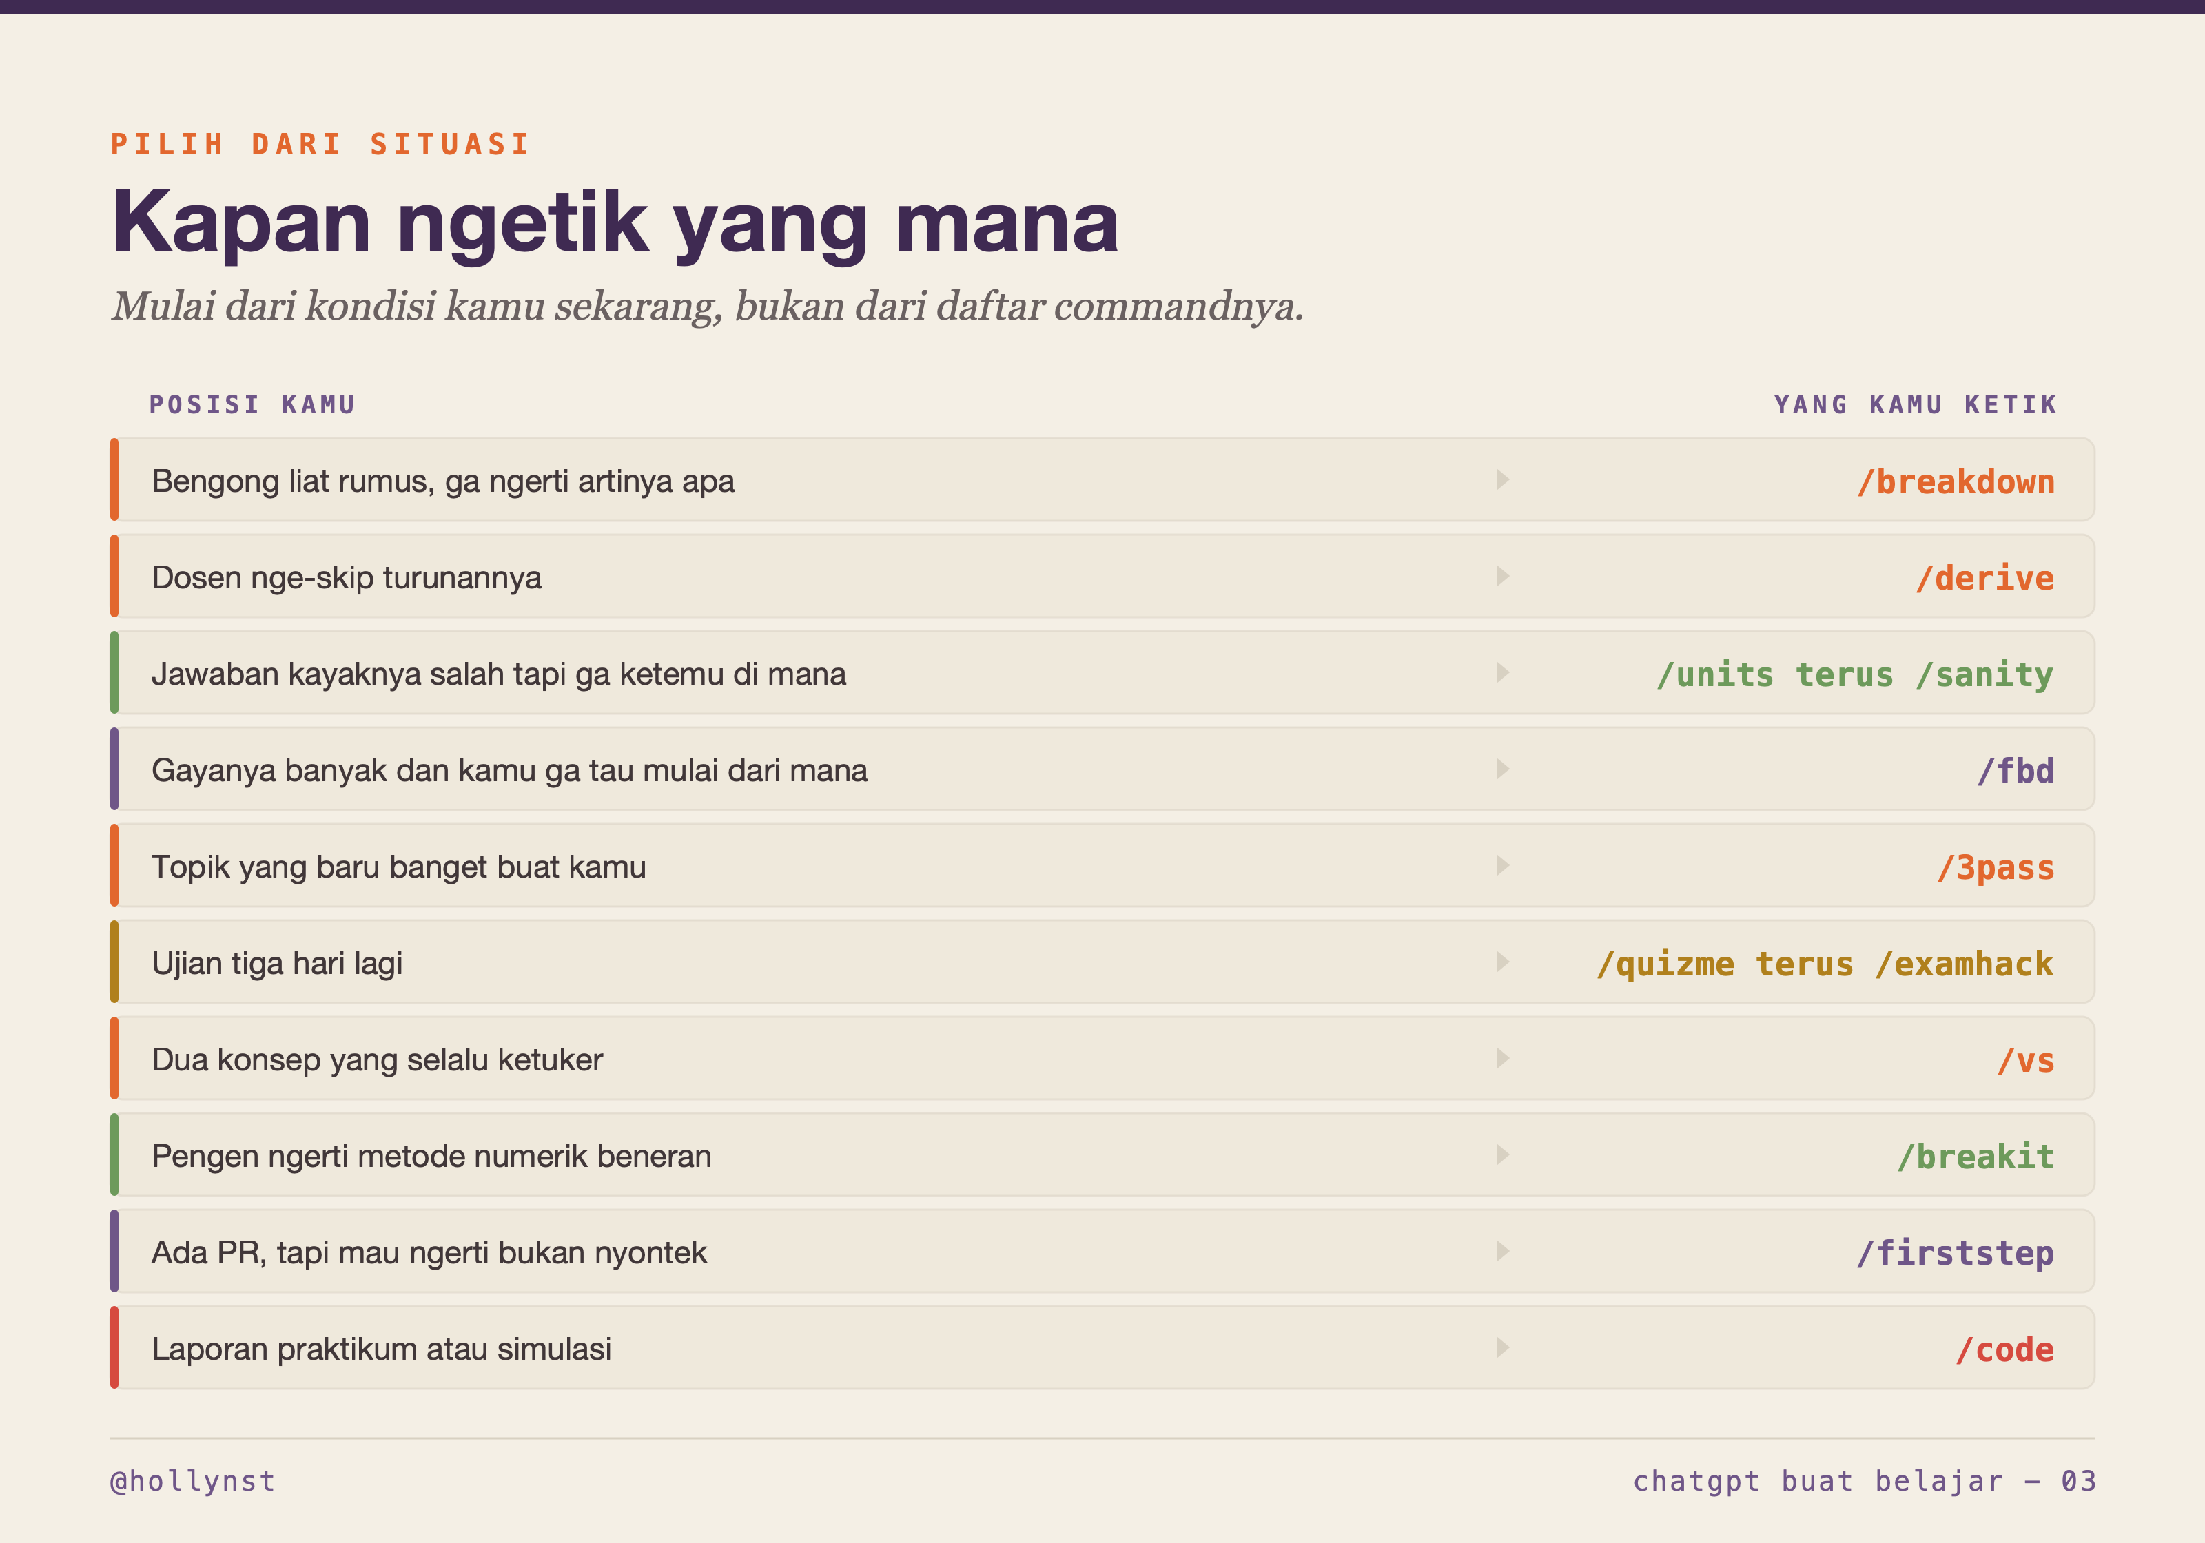Viewport: 2205px width, 1543px height.
Task: Click the /vs command text
Action: [2025, 1060]
